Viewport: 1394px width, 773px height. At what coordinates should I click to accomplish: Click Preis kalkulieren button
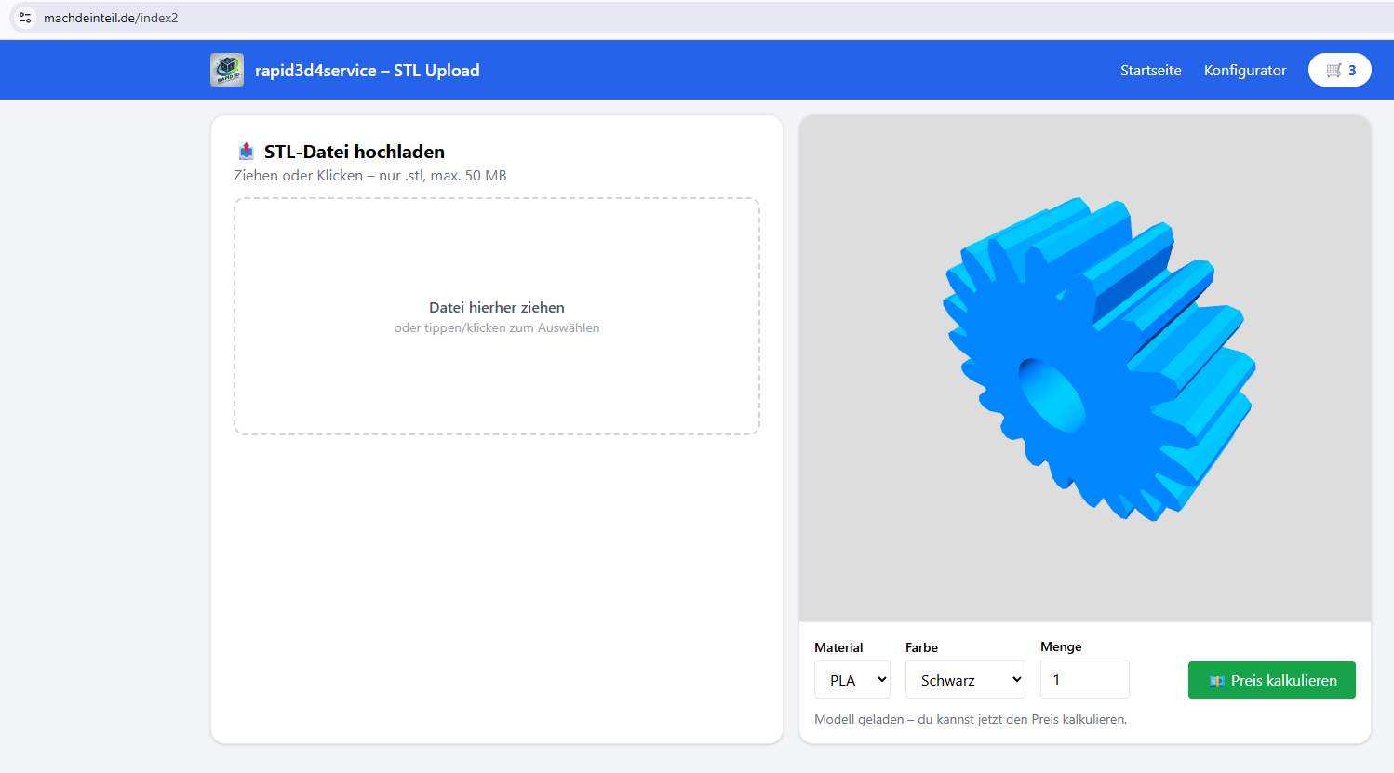click(x=1272, y=680)
